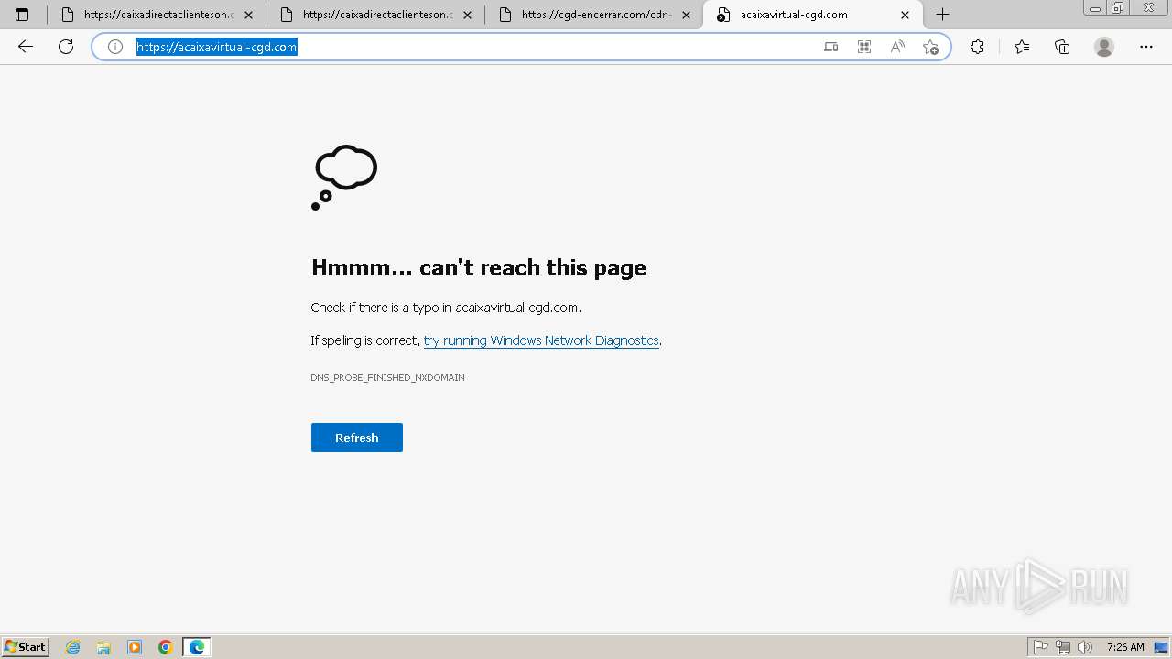
Task: Open try running Windows Network Diagnostics link
Action: coord(541,340)
